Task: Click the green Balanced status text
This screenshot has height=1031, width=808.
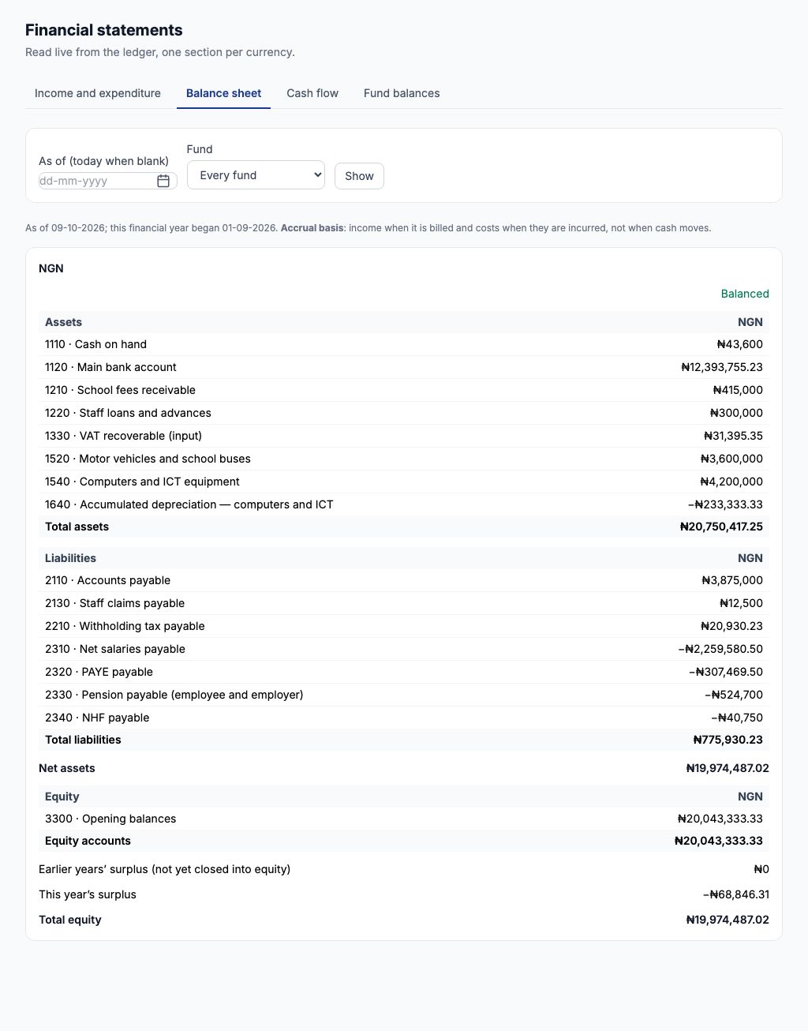Action: click(745, 294)
